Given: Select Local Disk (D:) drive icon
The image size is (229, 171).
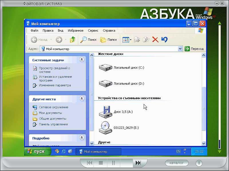Looking at the screenshot, I should pyautogui.click(x=106, y=84).
